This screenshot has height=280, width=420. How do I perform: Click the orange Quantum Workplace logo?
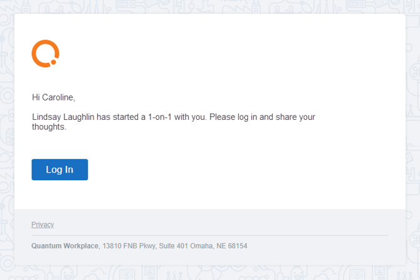[45, 53]
